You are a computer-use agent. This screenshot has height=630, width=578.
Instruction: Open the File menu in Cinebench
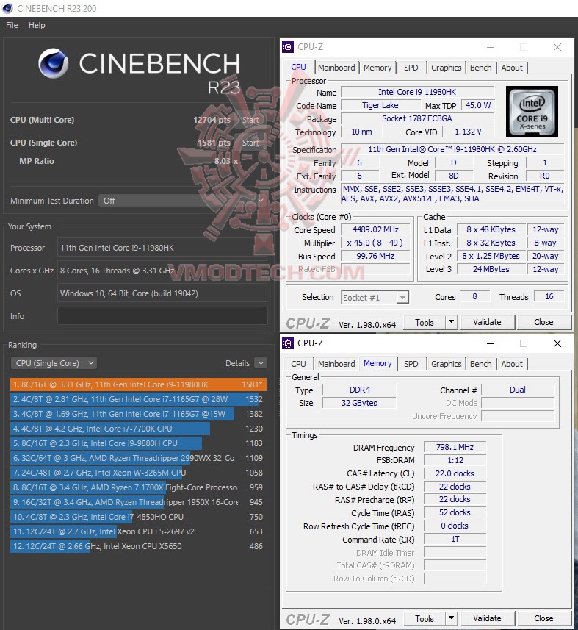click(12, 25)
